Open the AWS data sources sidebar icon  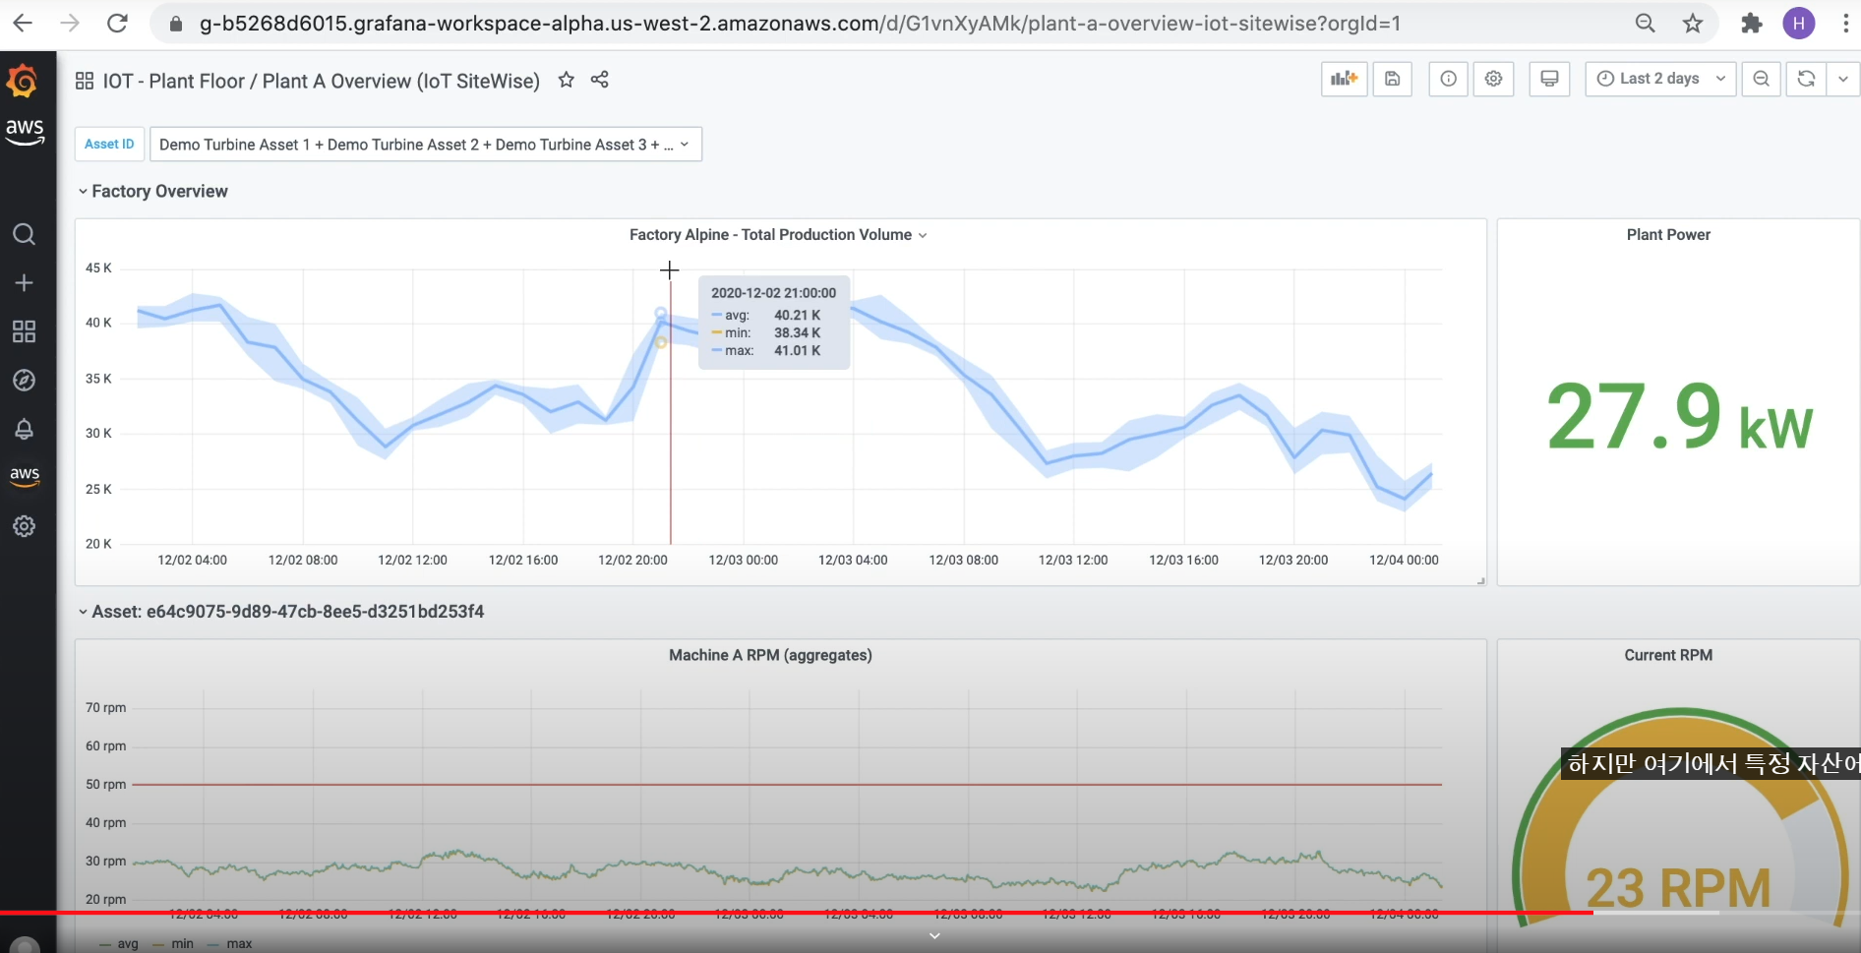click(x=25, y=477)
